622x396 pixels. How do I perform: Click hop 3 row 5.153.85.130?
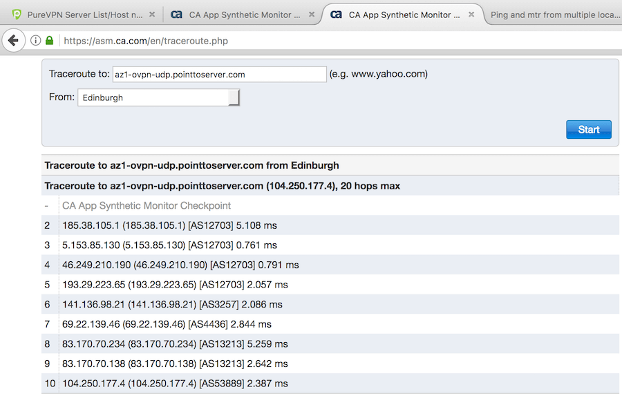(x=330, y=245)
